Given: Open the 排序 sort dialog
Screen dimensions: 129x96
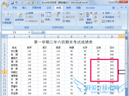Looking at the screenshot, I should pos(48,17).
